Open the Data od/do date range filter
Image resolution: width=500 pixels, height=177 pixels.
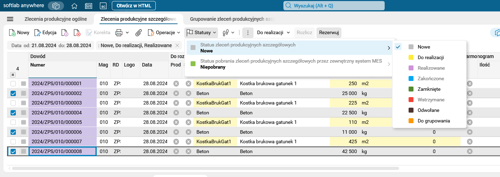click(x=51, y=45)
